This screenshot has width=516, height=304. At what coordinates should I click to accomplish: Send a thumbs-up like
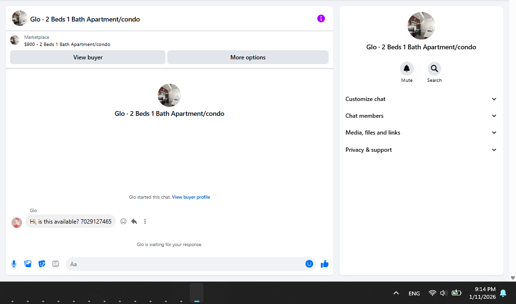[x=325, y=264]
